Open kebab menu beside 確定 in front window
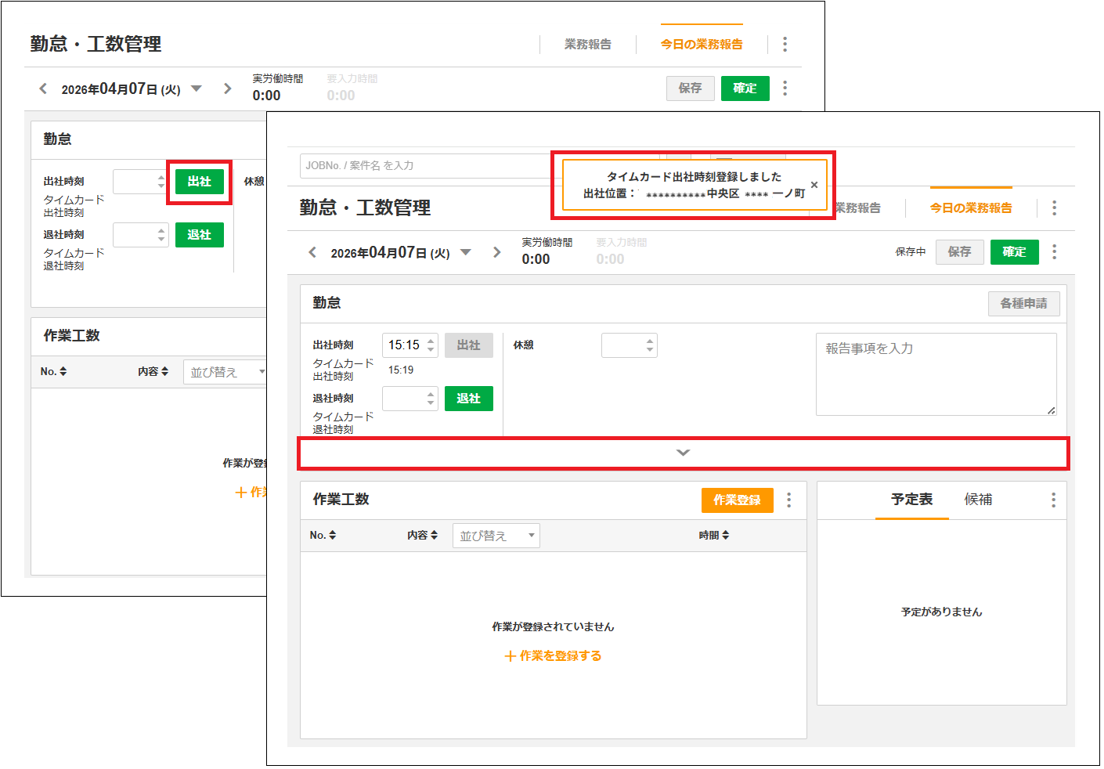 1055,252
